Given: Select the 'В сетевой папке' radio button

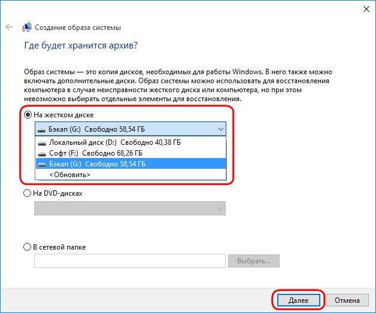Looking at the screenshot, I should [28, 247].
